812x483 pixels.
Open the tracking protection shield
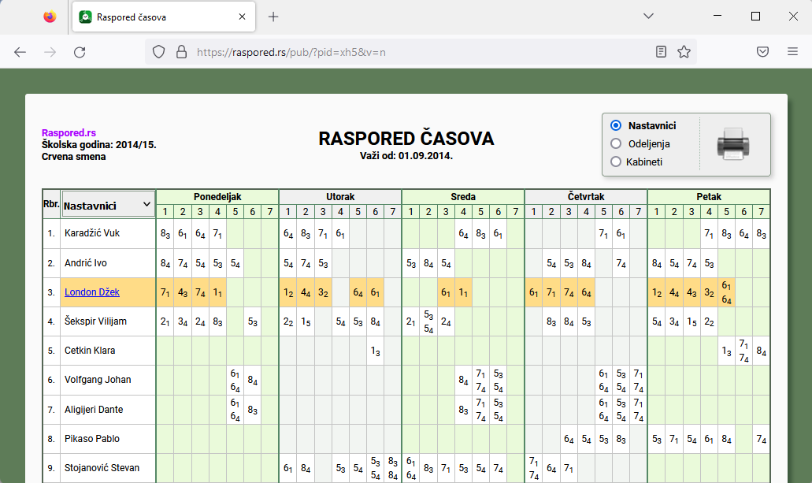pyautogui.click(x=158, y=52)
